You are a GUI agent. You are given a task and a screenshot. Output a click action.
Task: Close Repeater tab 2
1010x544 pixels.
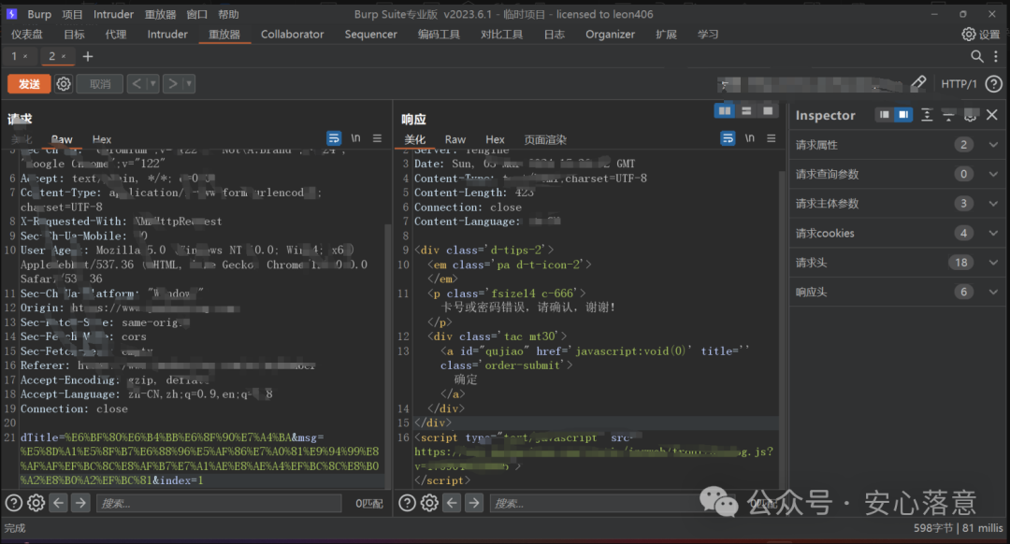64,57
